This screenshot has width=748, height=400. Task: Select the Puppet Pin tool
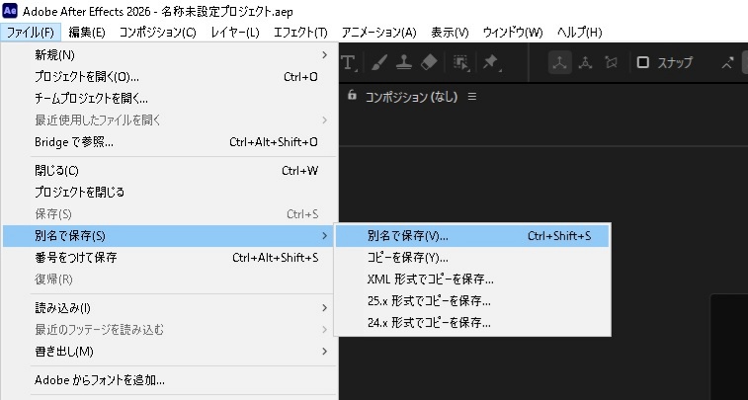(x=491, y=62)
